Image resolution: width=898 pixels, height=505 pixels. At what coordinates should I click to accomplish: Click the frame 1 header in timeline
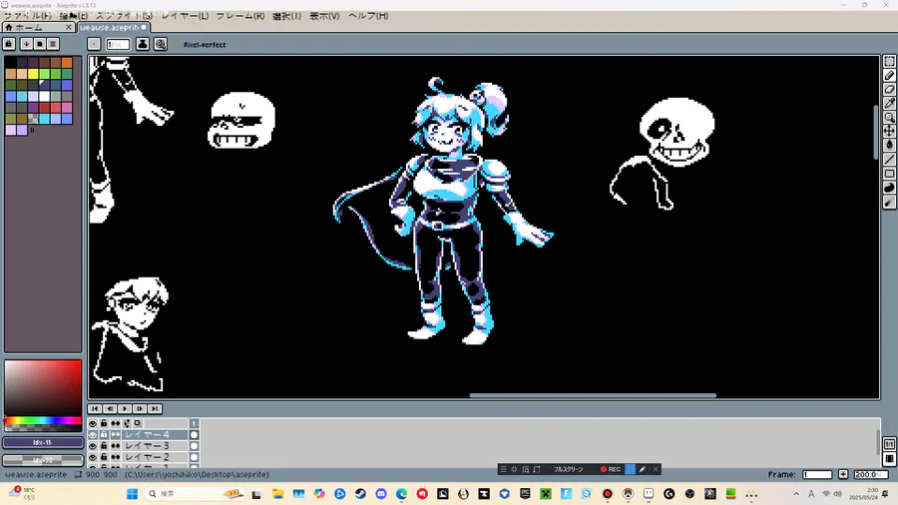coord(195,424)
